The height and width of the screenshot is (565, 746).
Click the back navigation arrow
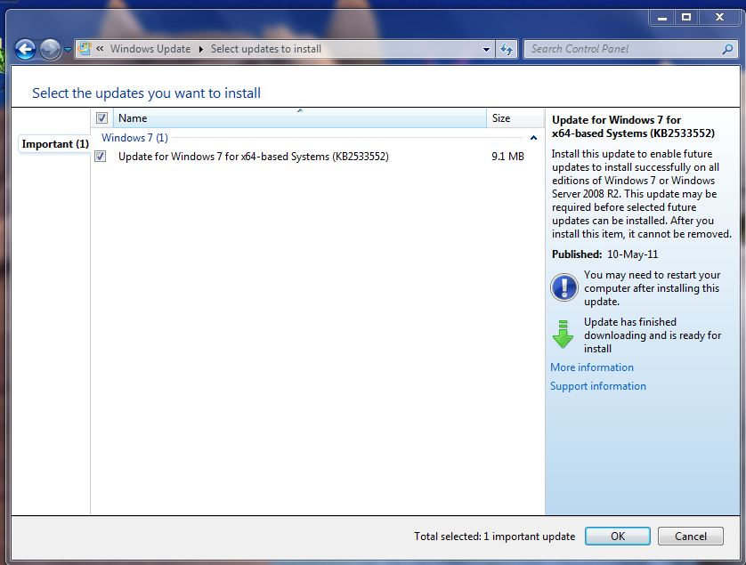27,49
